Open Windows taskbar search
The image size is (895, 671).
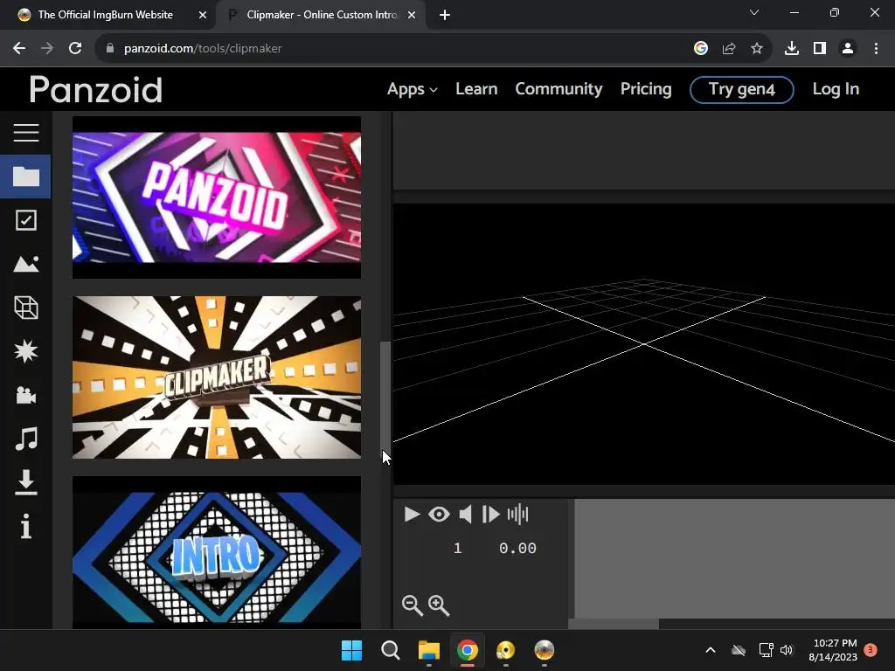pos(391,650)
